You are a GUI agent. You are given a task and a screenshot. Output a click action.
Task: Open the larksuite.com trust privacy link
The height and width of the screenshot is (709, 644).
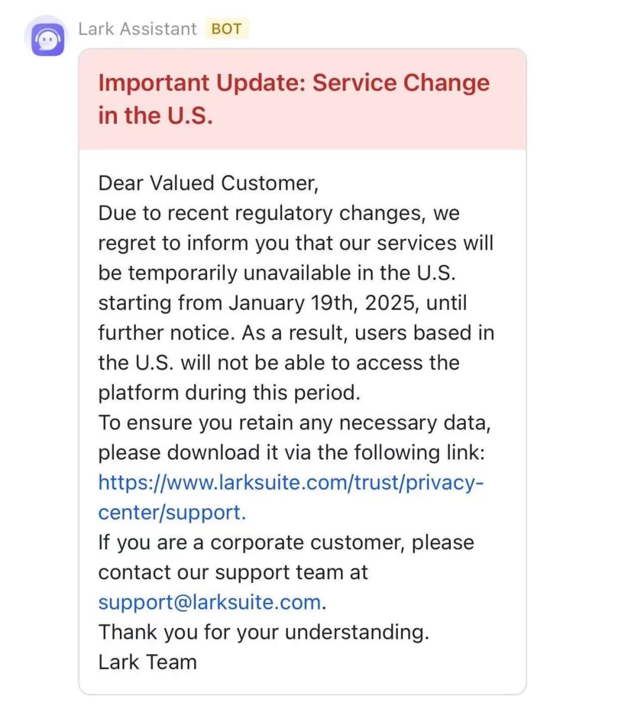(x=291, y=483)
